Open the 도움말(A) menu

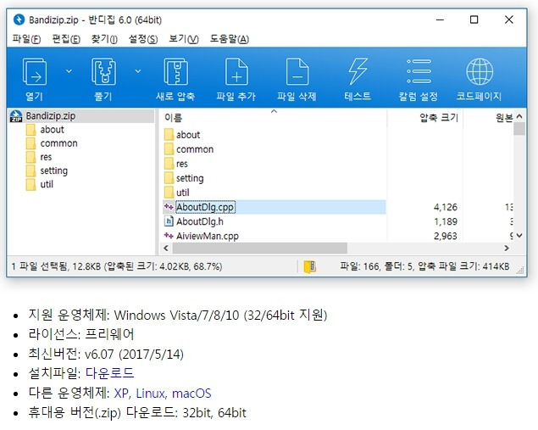click(x=230, y=39)
